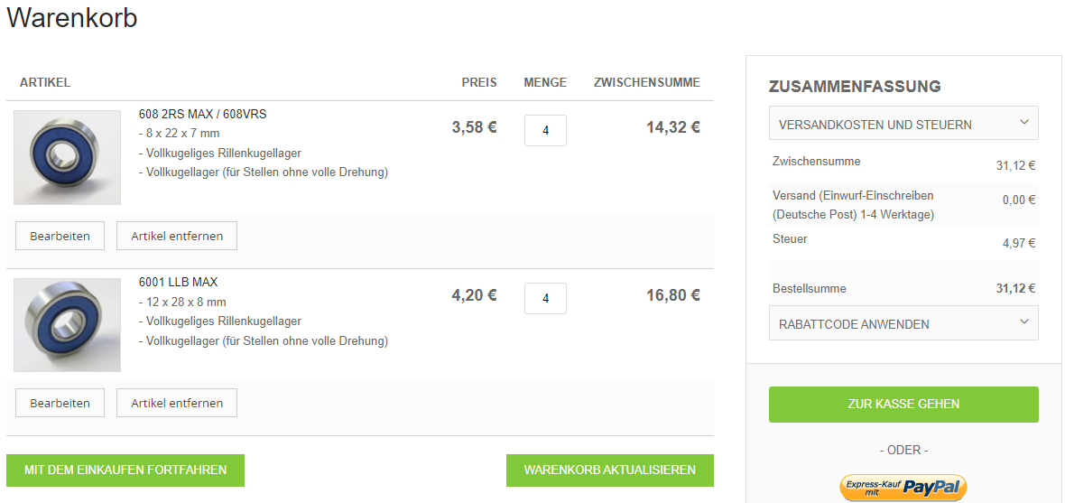
Task: Click chevron next to Versandkosten und Steuern
Action: [1023, 123]
